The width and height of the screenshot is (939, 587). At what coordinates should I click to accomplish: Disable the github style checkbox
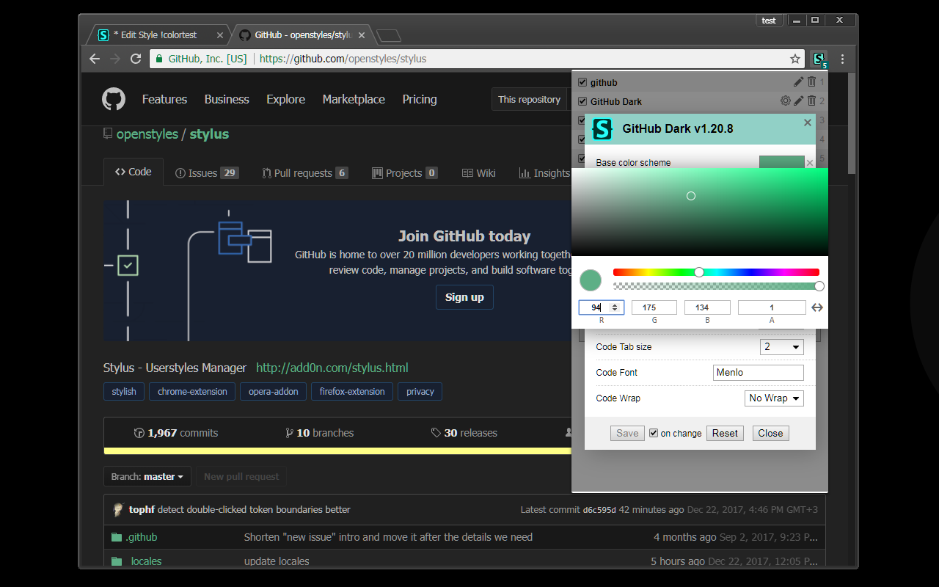pyautogui.click(x=582, y=82)
